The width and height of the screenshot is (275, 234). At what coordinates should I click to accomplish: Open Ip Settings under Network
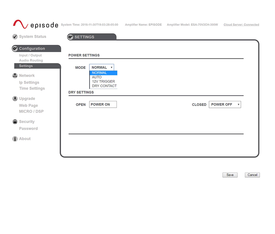[x=29, y=83]
